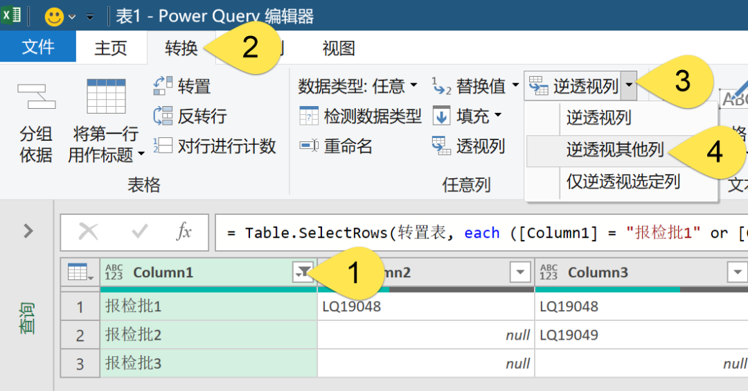Click the 转置 button

coord(182,87)
